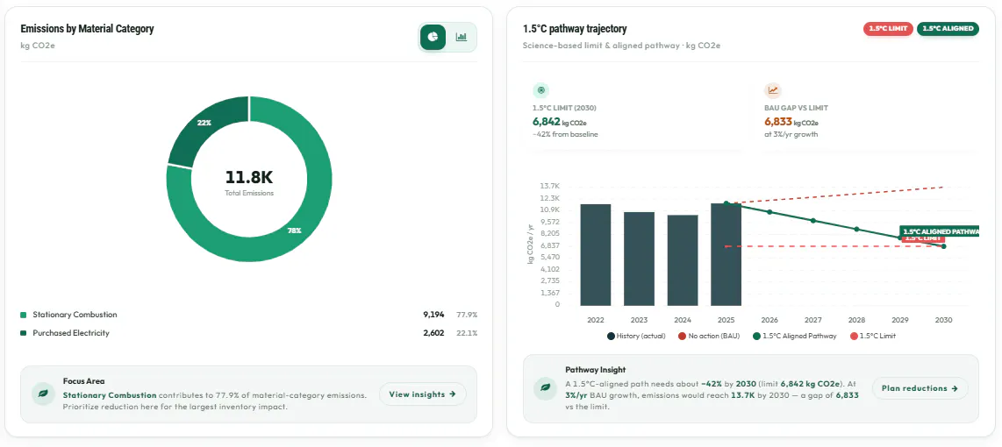The height and width of the screenshot is (447, 1002).
Task: Open Plan reductions button
Action: tap(920, 388)
